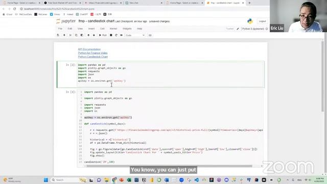Interrupt the kernel with stop icon
The width and height of the screenshot is (327, 184).
click(x=111, y=35)
